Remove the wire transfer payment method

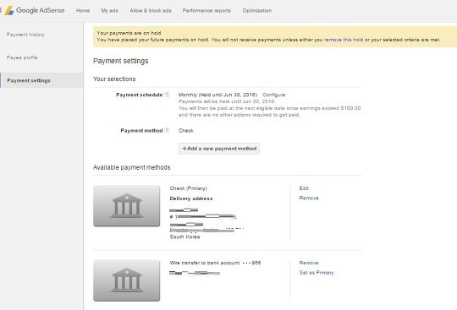pyautogui.click(x=309, y=263)
